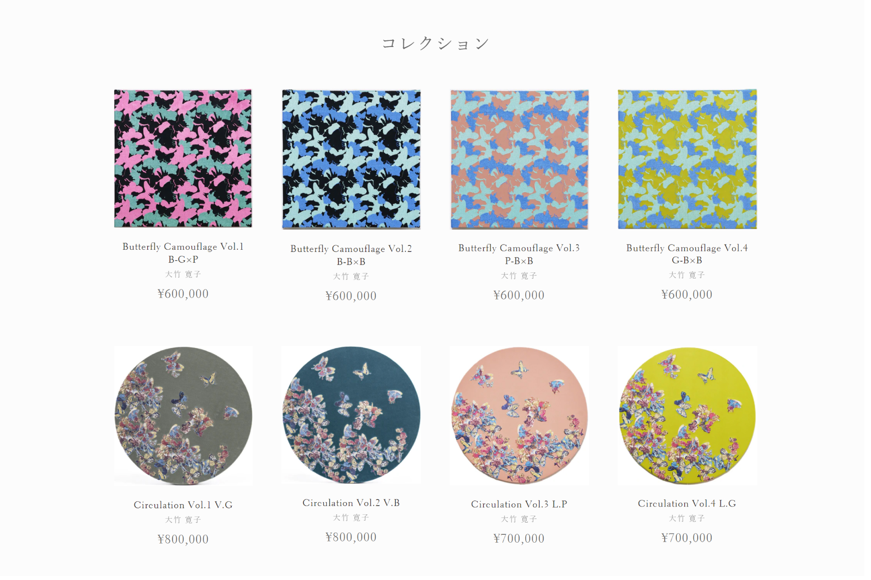Open the pink round Circulation Vol.3 image
The image size is (871, 580).
[x=519, y=416]
